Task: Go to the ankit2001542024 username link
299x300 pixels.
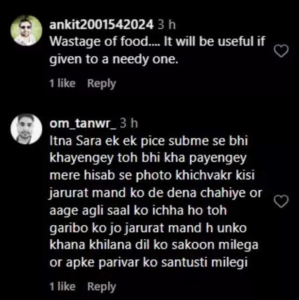Action: pos(101,24)
